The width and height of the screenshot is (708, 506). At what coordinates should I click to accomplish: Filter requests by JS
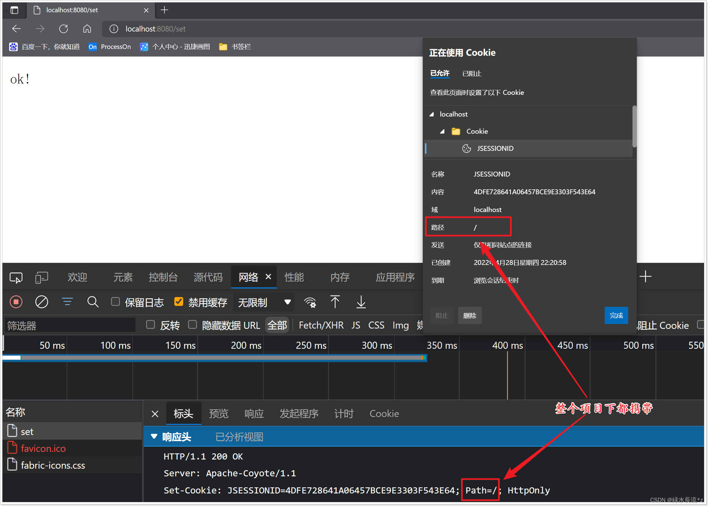[356, 325]
